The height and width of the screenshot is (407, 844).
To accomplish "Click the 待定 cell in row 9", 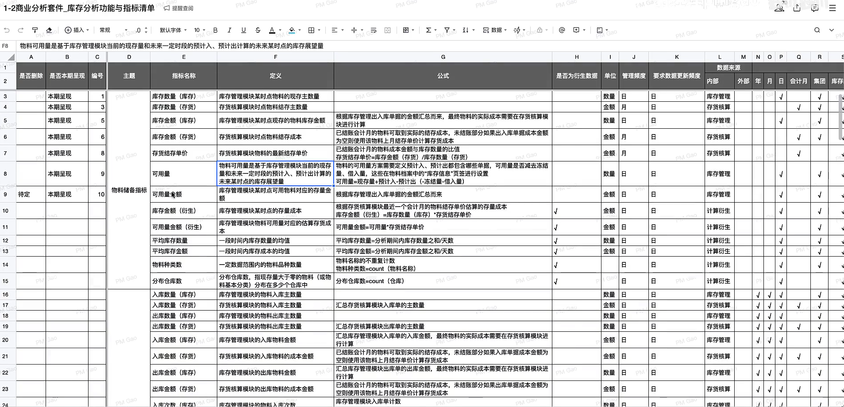I will 31,194.
